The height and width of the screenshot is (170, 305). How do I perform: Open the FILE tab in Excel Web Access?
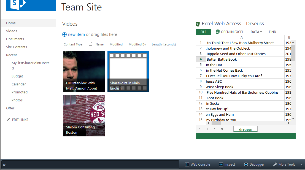[x=203, y=32]
